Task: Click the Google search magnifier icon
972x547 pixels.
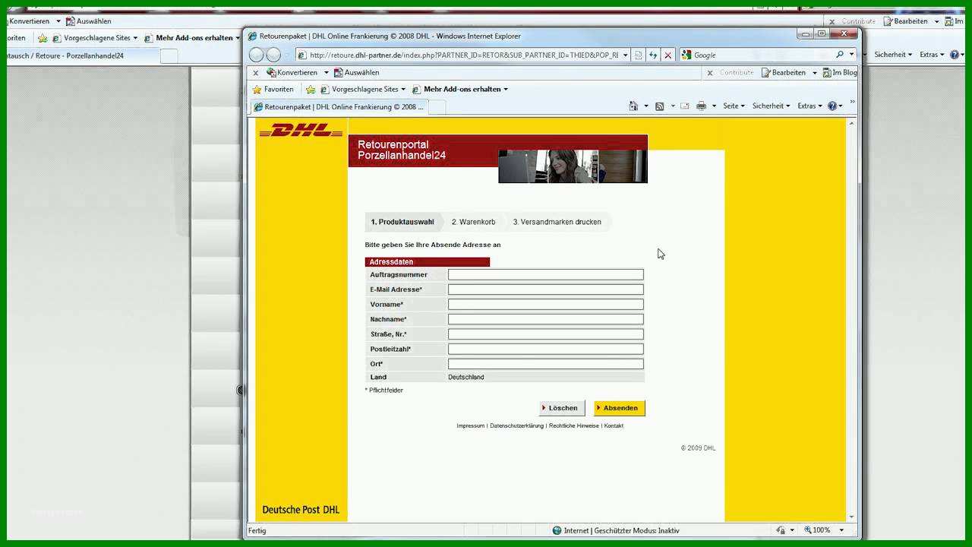Action: tap(840, 55)
